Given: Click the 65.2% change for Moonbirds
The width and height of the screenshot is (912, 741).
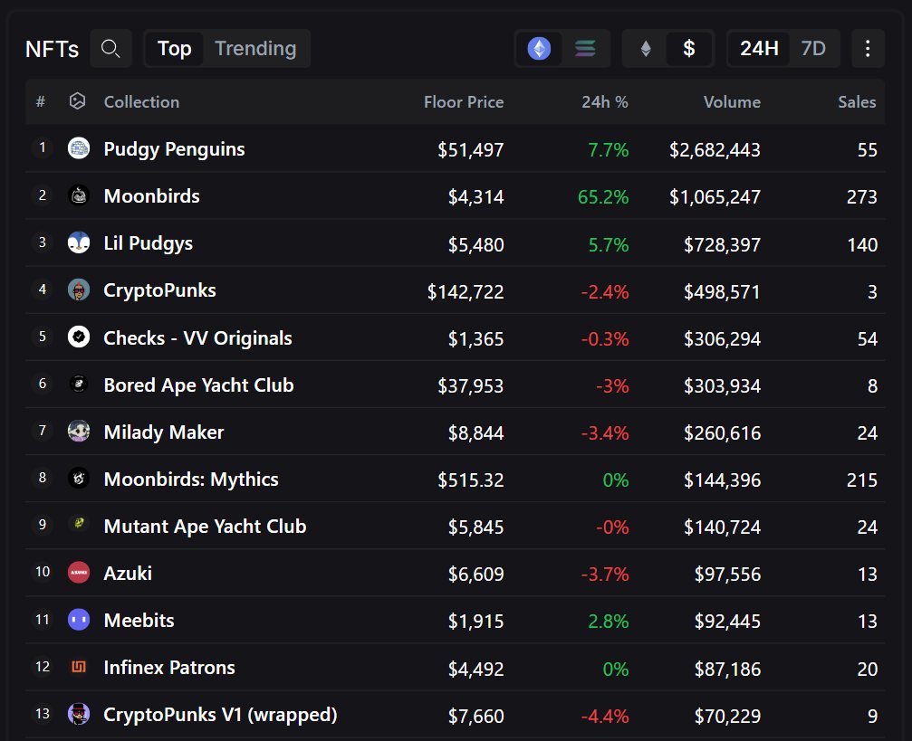Looking at the screenshot, I should (603, 197).
